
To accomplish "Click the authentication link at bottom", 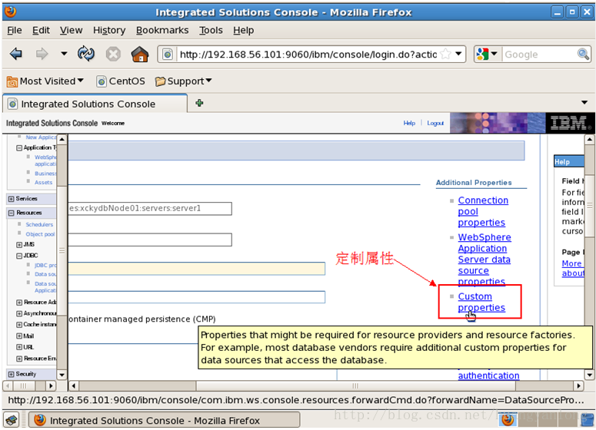I will click(488, 375).
